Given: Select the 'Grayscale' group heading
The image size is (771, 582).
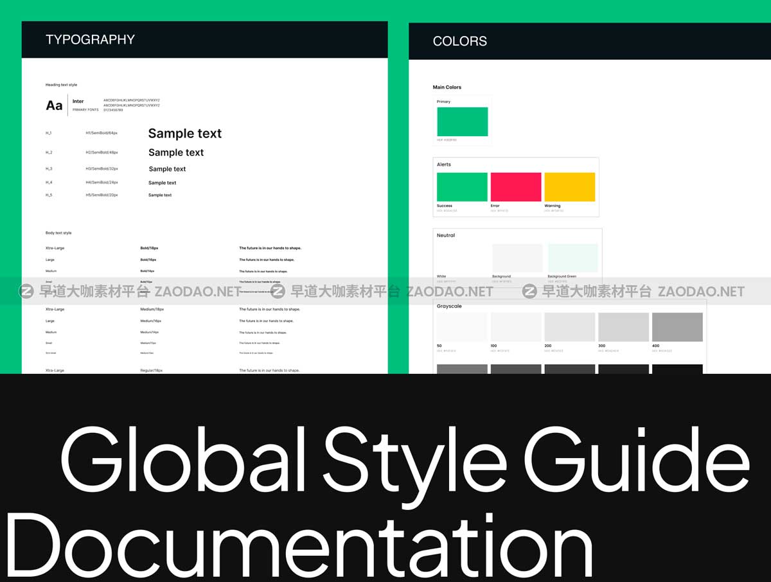Looking at the screenshot, I should pyautogui.click(x=449, y=306).
